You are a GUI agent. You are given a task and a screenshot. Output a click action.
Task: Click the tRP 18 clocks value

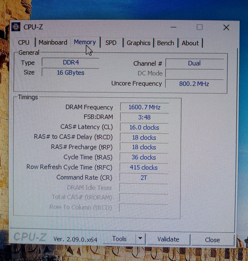pos(144,147)
